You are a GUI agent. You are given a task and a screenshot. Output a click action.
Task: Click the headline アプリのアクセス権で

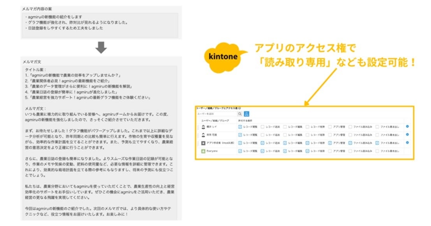point(305,48)
